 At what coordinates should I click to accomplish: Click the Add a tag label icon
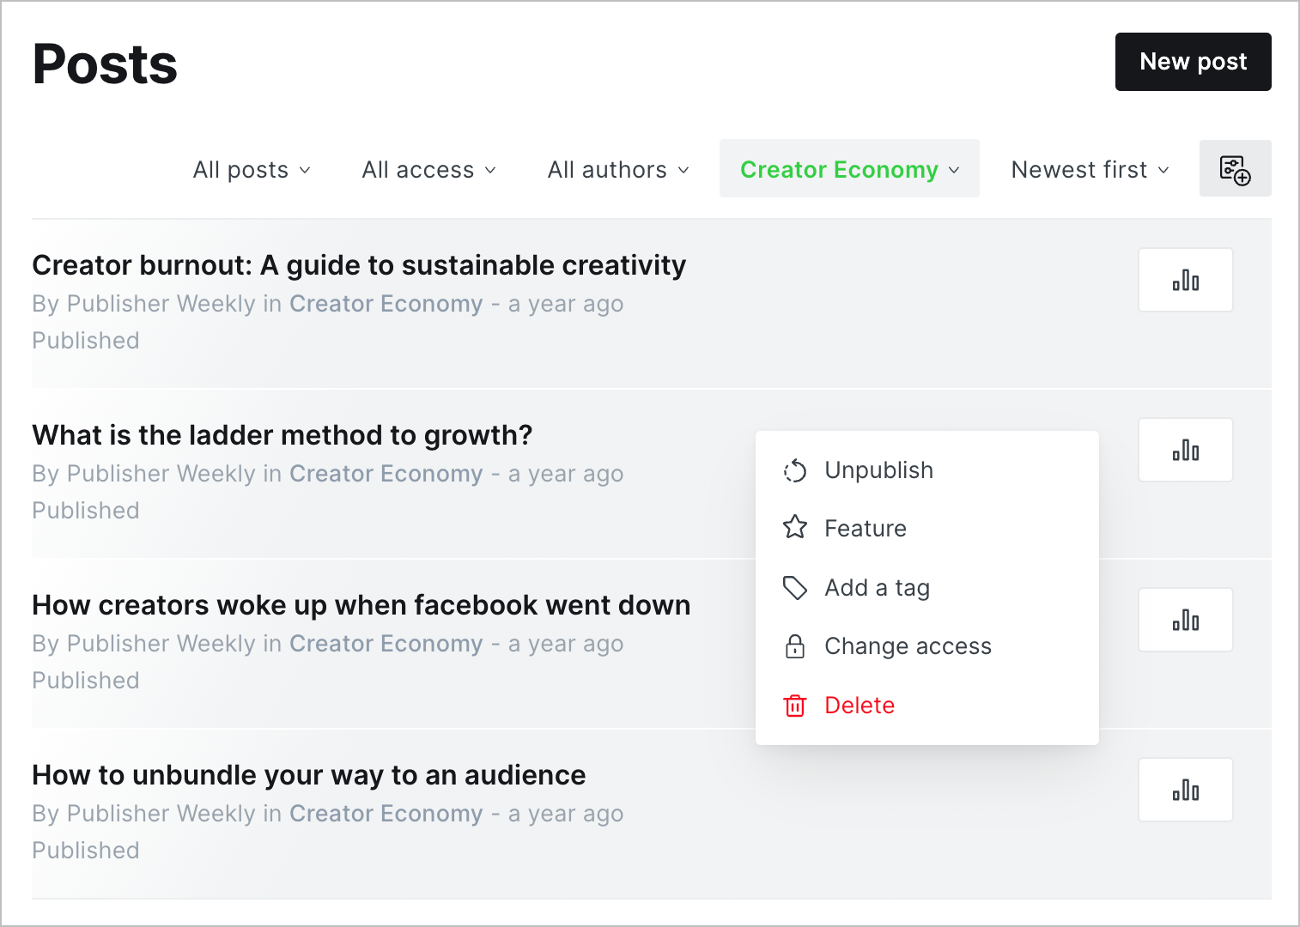pyautogui.click(x=795, y=588)
